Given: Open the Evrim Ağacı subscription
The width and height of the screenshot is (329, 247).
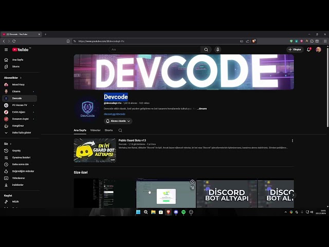Looking at the screenshot, I should (x=20, y=112).
